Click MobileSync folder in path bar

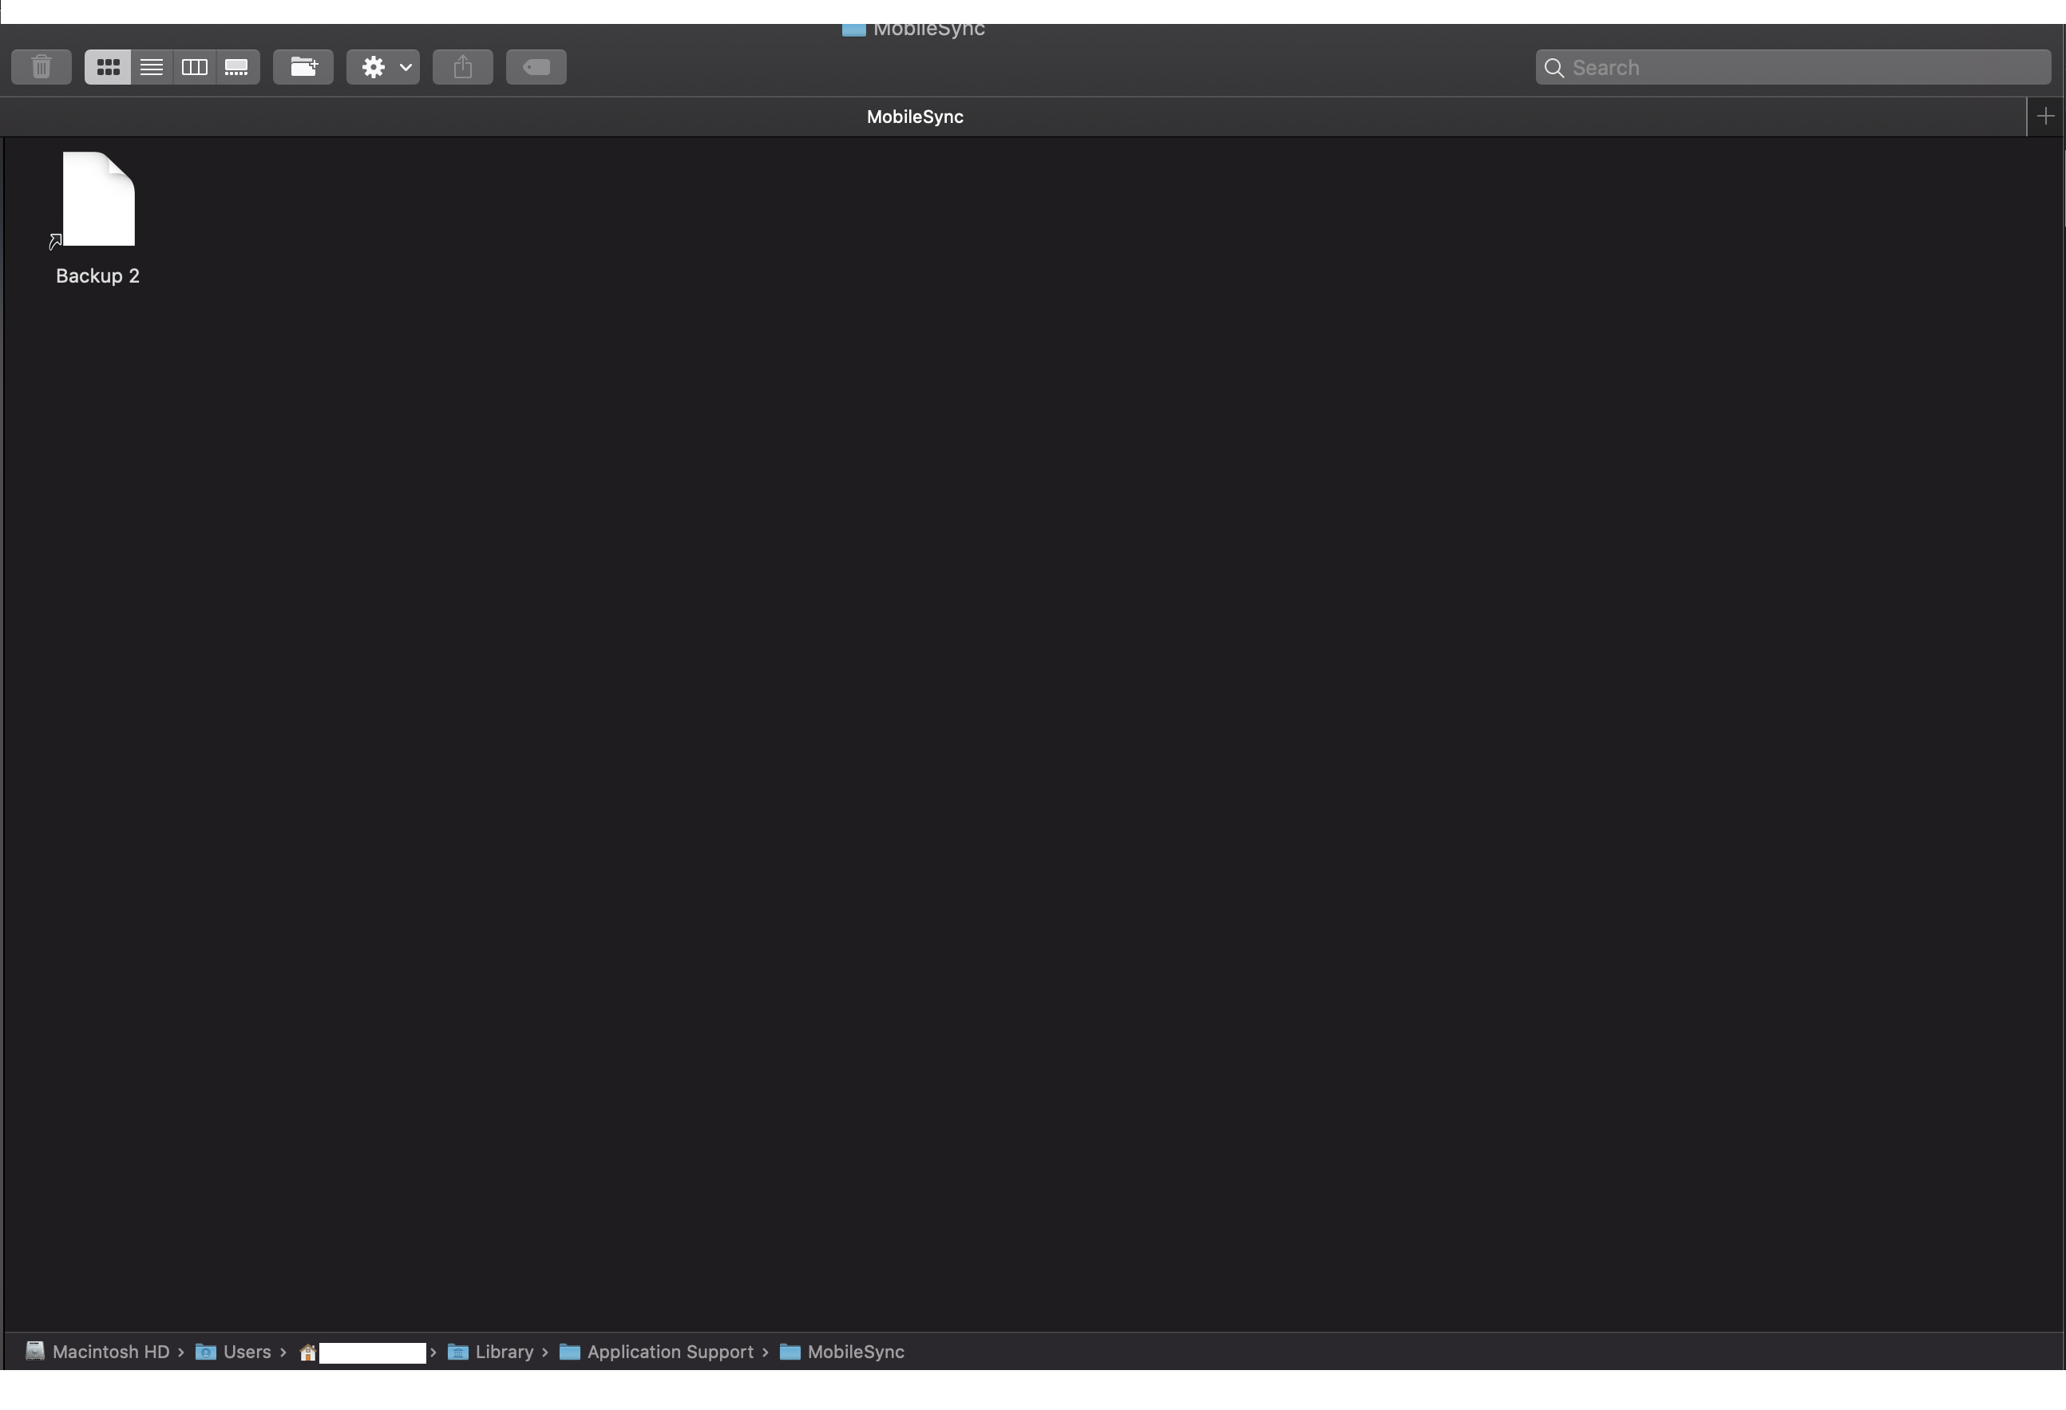(x=854, y=1352)
